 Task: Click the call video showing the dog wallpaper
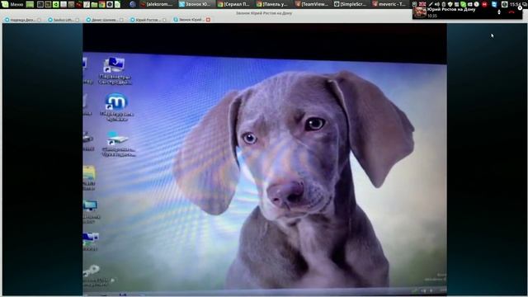tap(265, 159)
